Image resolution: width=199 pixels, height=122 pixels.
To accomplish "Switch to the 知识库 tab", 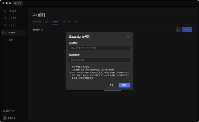I will (x=55, y=22).
